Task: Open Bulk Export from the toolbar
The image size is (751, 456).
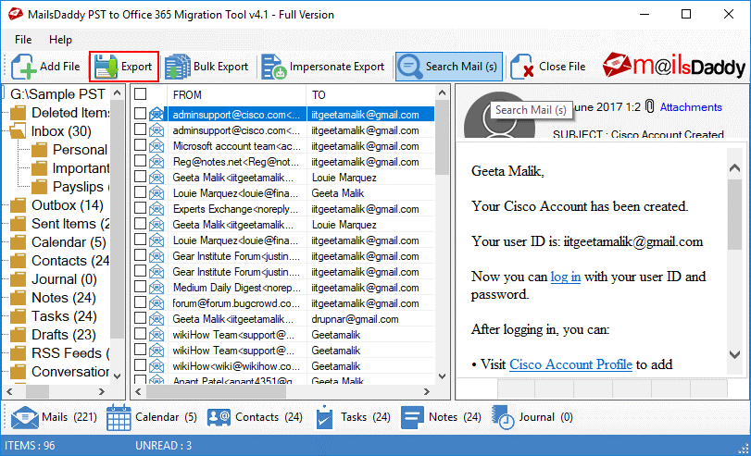Action: tap(207, 67)
